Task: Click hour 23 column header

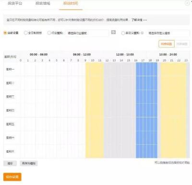Action: [x=186, y=60]
